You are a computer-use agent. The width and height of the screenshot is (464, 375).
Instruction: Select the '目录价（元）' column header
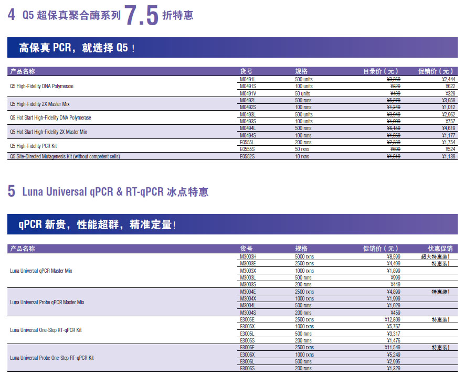point(381,71)
